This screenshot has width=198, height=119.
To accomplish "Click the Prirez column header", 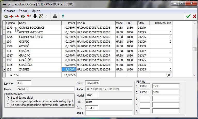I will [69, 23].
